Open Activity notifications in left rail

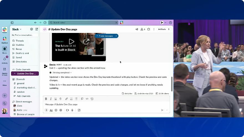4,60
